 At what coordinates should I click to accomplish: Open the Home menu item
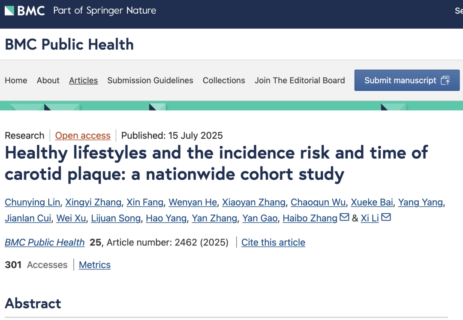click(16, 80)
